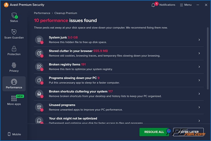The width and height of the screenshot is (211, 141).
Task: Click the Cleanup Premium breadcrumb
Action: [66, 13]
